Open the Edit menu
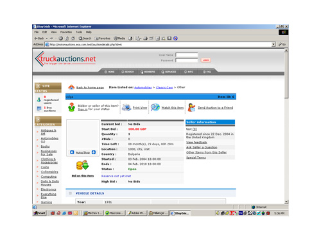 point(44,32)
